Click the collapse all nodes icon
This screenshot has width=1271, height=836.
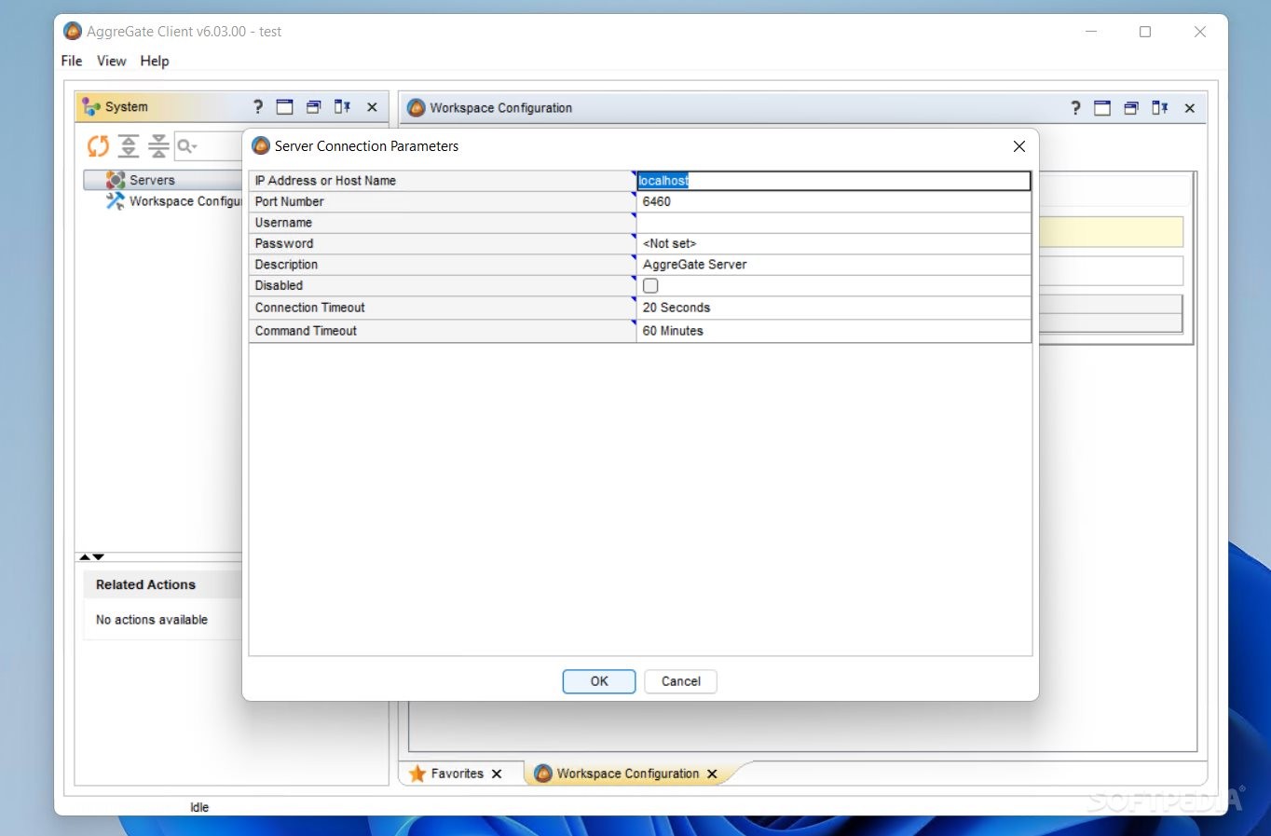coord(158,146)
